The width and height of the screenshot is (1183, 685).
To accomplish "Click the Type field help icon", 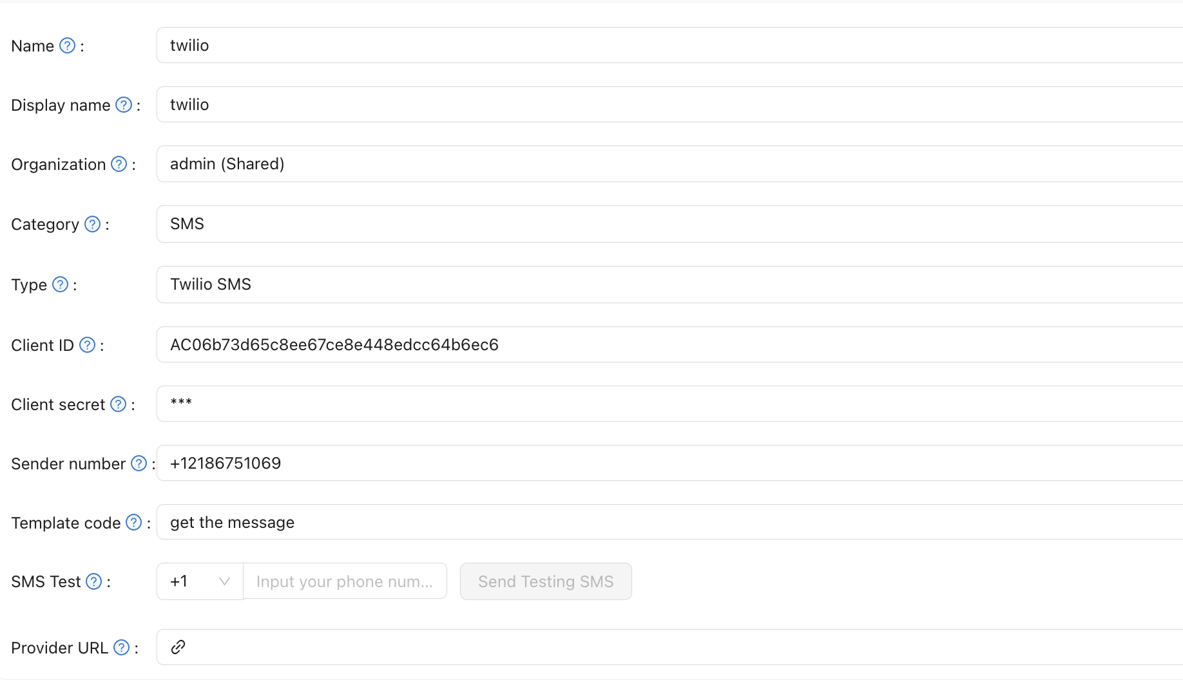I will 59,284.
